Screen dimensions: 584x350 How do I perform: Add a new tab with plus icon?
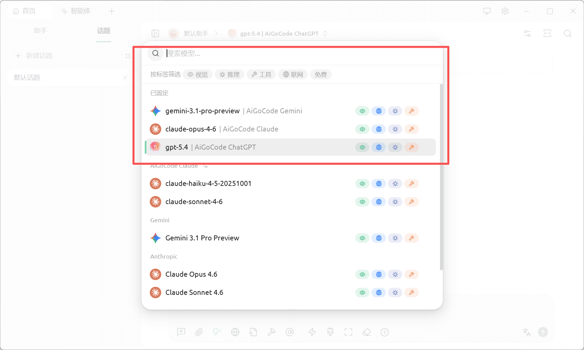pyautogui.click(x=112, y=11)
